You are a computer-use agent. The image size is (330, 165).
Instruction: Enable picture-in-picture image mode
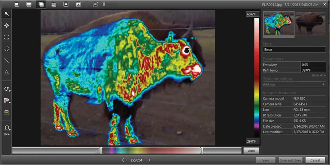pos(66,4)
